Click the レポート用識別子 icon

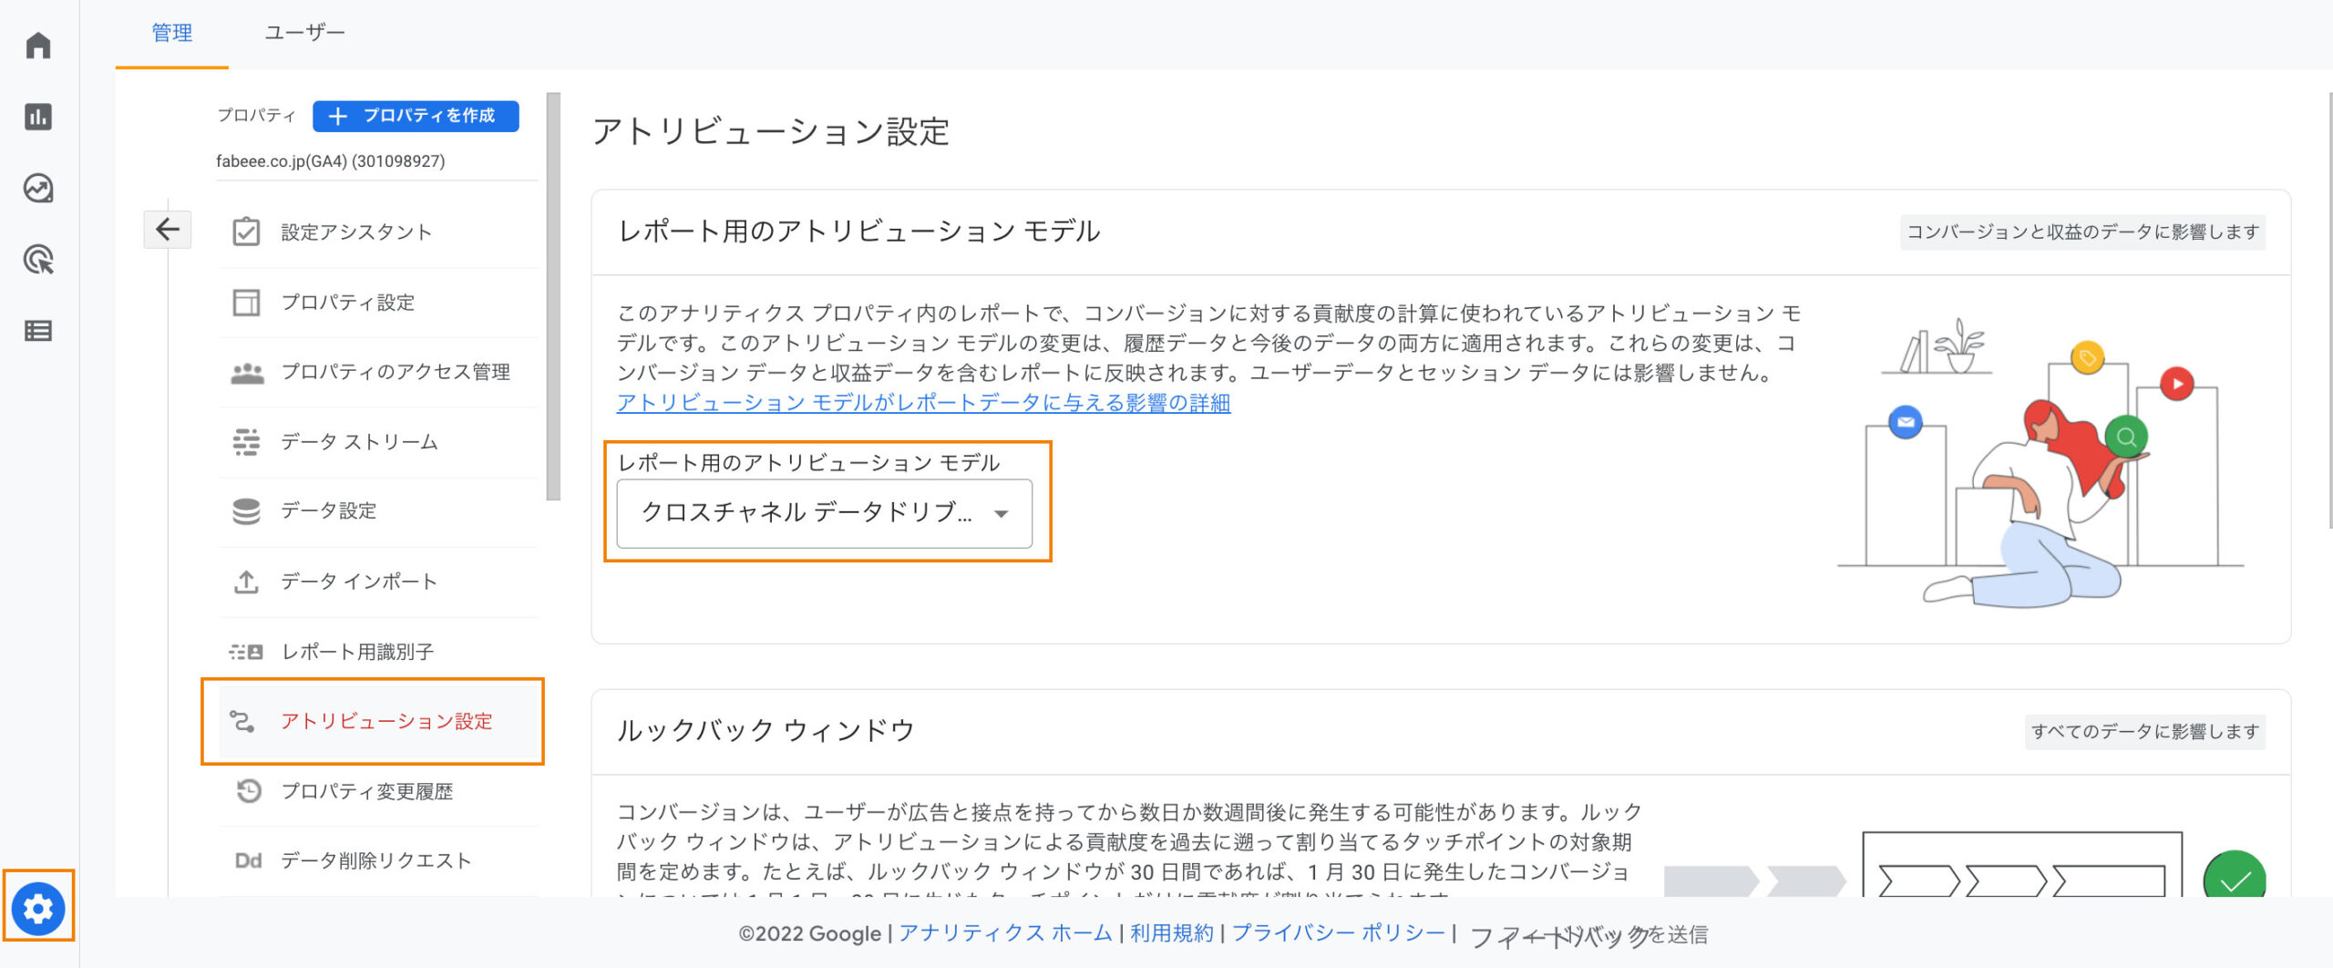point(246,652)
